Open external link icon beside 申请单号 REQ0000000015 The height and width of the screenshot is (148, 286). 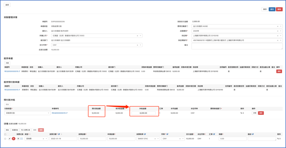(66, 113)
